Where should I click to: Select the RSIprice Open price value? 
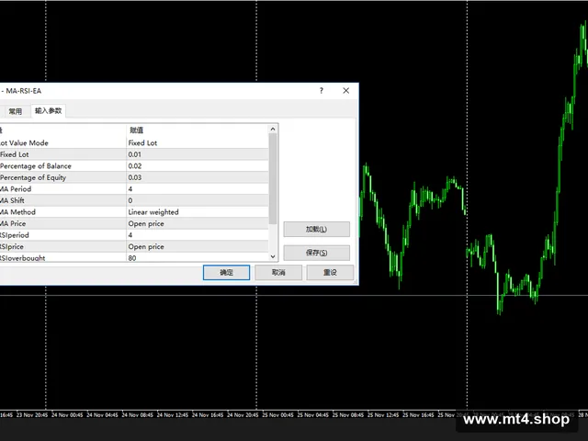coord(146,247)
